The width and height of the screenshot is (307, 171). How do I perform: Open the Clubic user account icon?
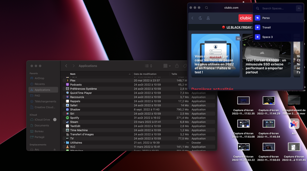[208, 18]
